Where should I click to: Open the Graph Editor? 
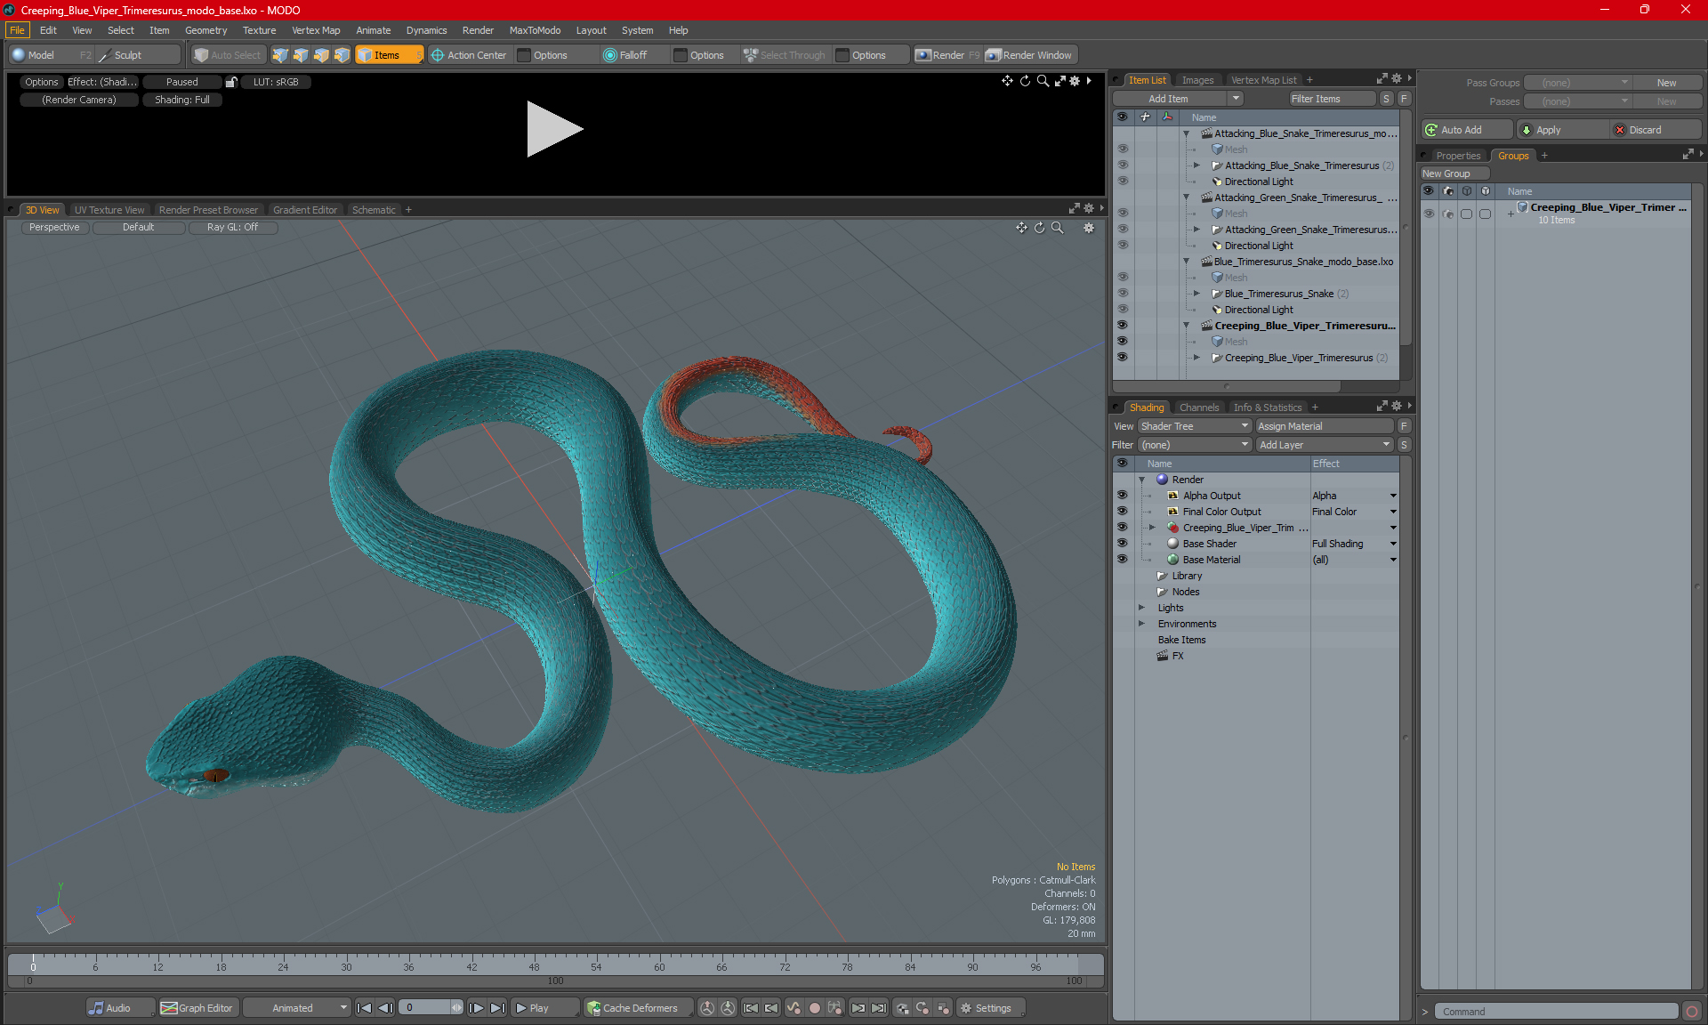[197, 1008]
